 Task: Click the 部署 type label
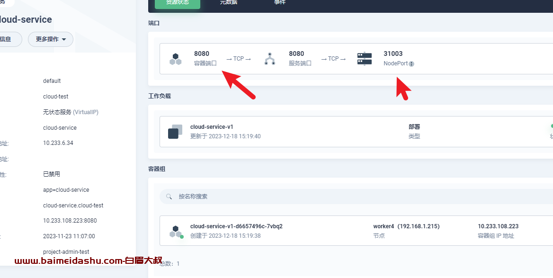414,127
